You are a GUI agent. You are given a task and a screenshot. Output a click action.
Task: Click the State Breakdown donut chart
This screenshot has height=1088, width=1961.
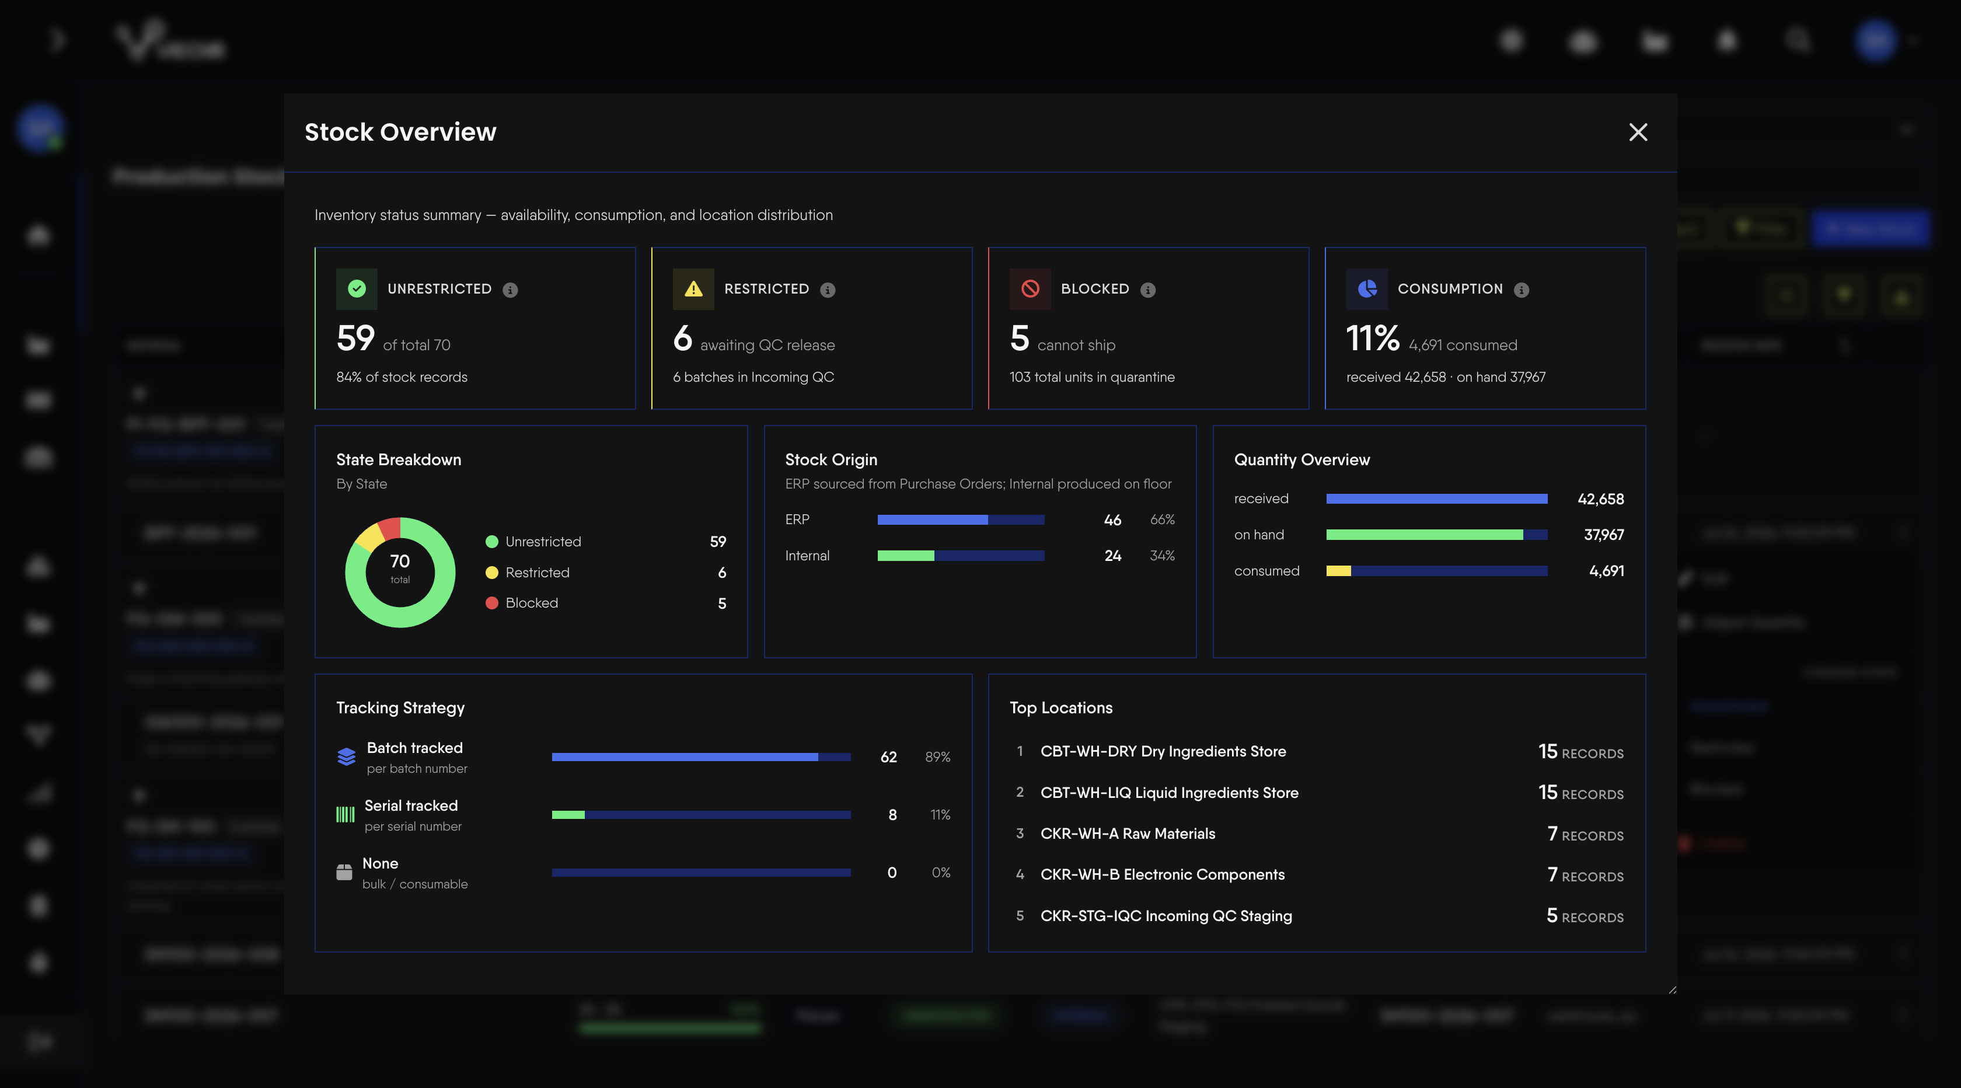tap(400, 573)
